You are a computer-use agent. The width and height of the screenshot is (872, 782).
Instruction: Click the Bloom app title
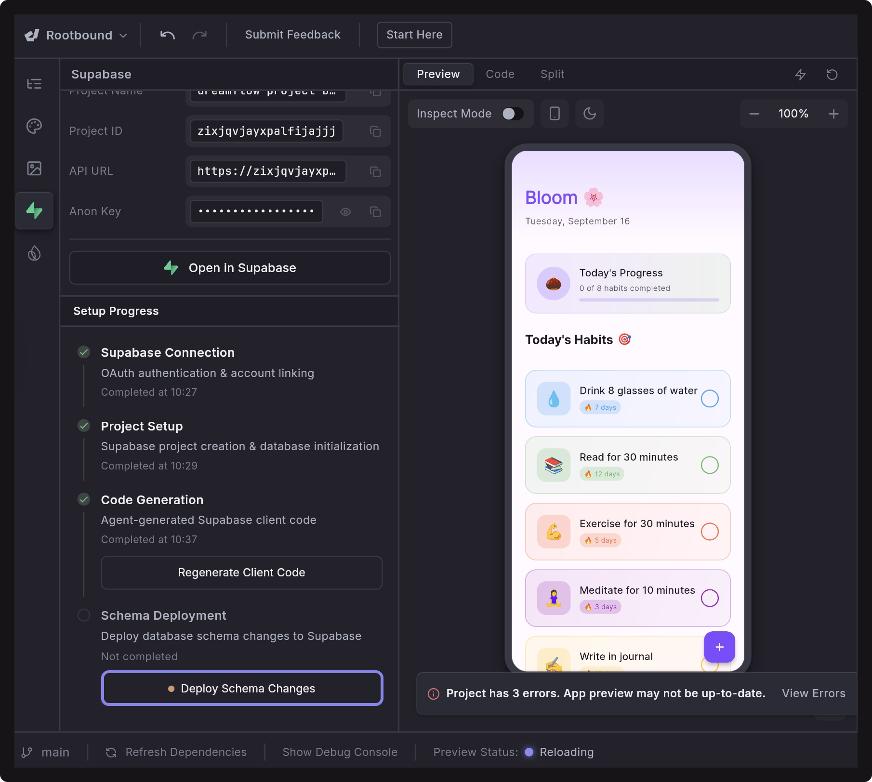(552, 198)
